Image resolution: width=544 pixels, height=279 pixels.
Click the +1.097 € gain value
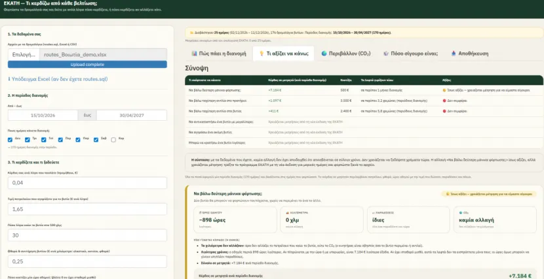coord(275,101)
